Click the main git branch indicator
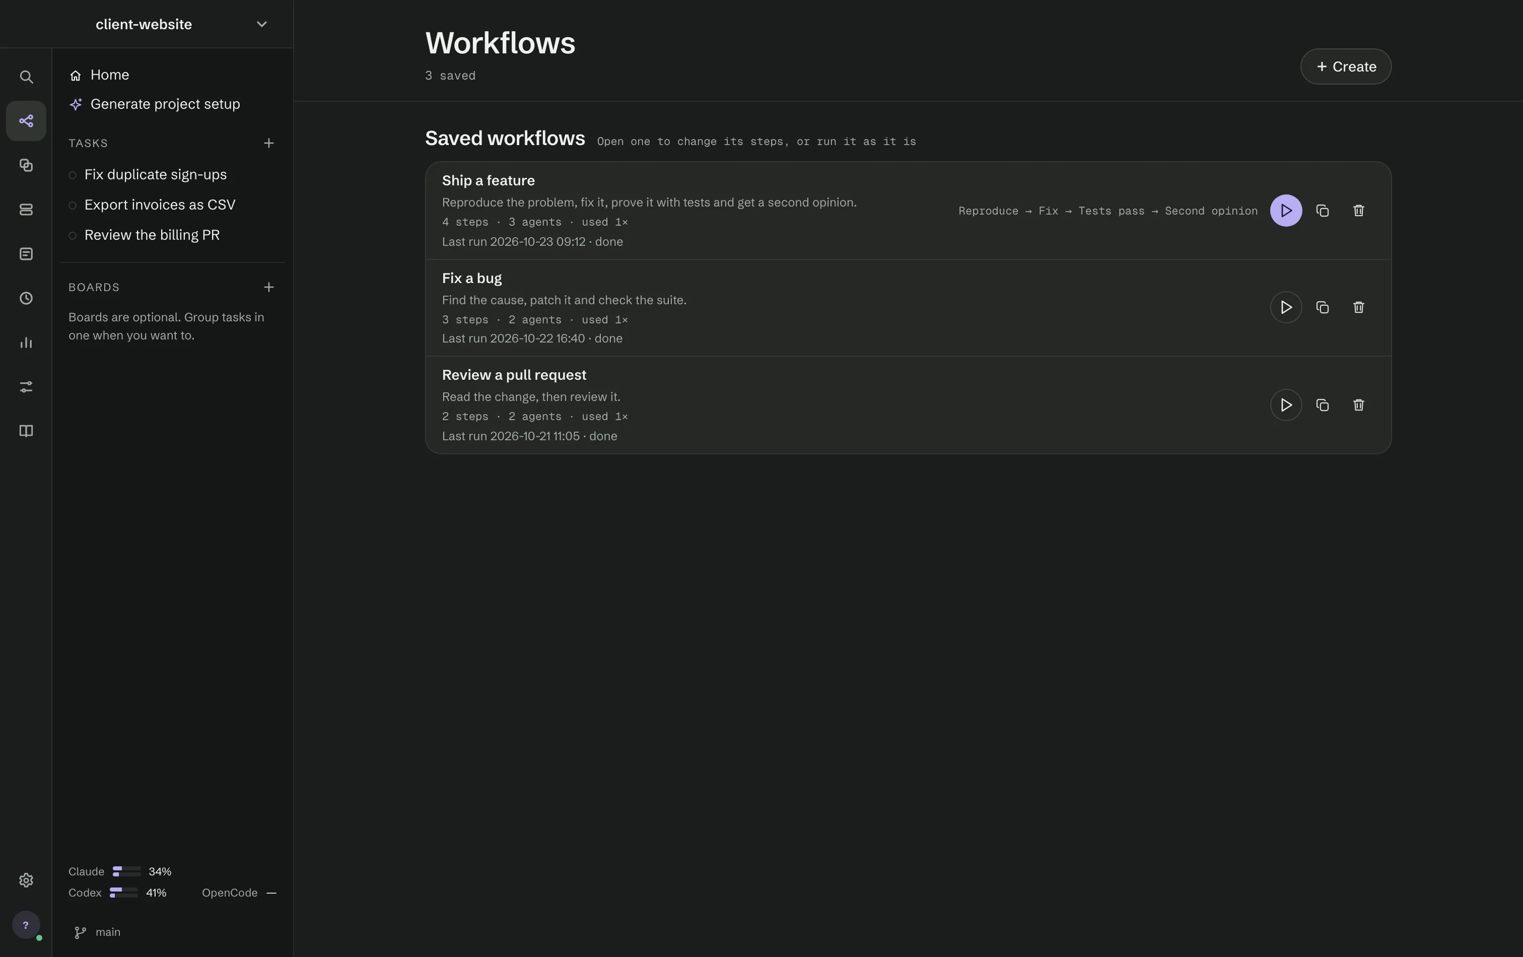 (98, 932)
